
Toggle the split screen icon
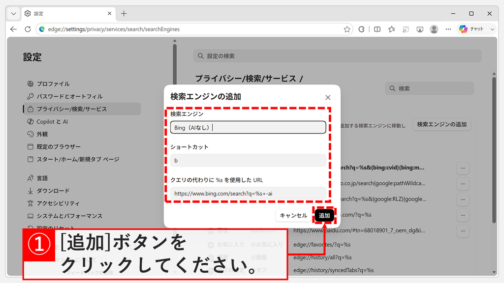coord(378,29)
